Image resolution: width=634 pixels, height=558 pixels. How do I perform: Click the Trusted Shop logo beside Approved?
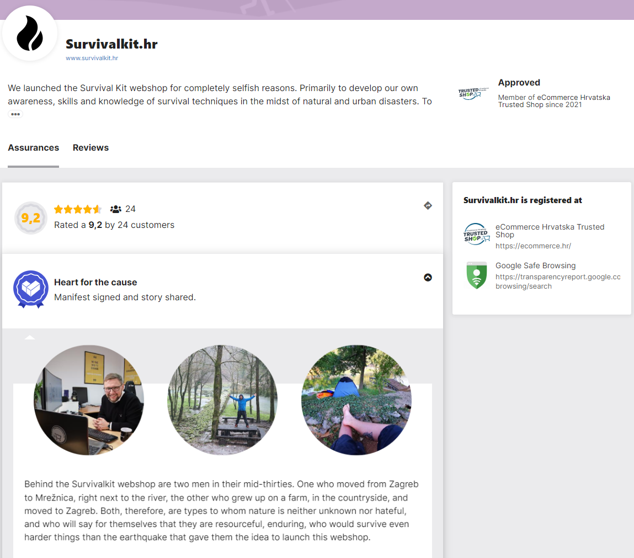pyautogui.click(x=473, y=93)
